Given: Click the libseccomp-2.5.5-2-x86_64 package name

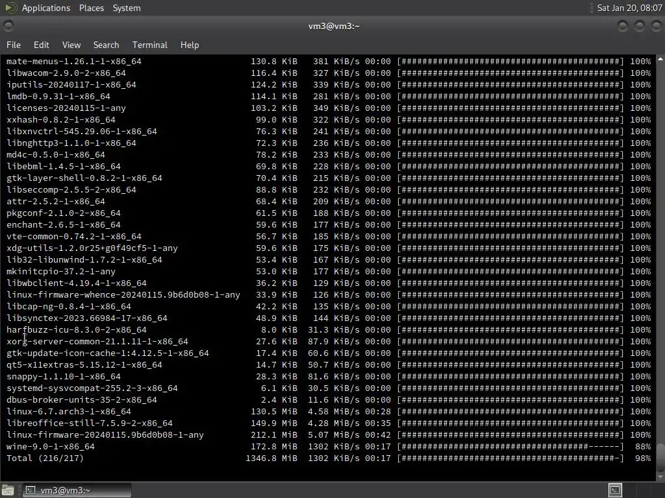Looking at the screenshot, I should [x=71, y=190].
